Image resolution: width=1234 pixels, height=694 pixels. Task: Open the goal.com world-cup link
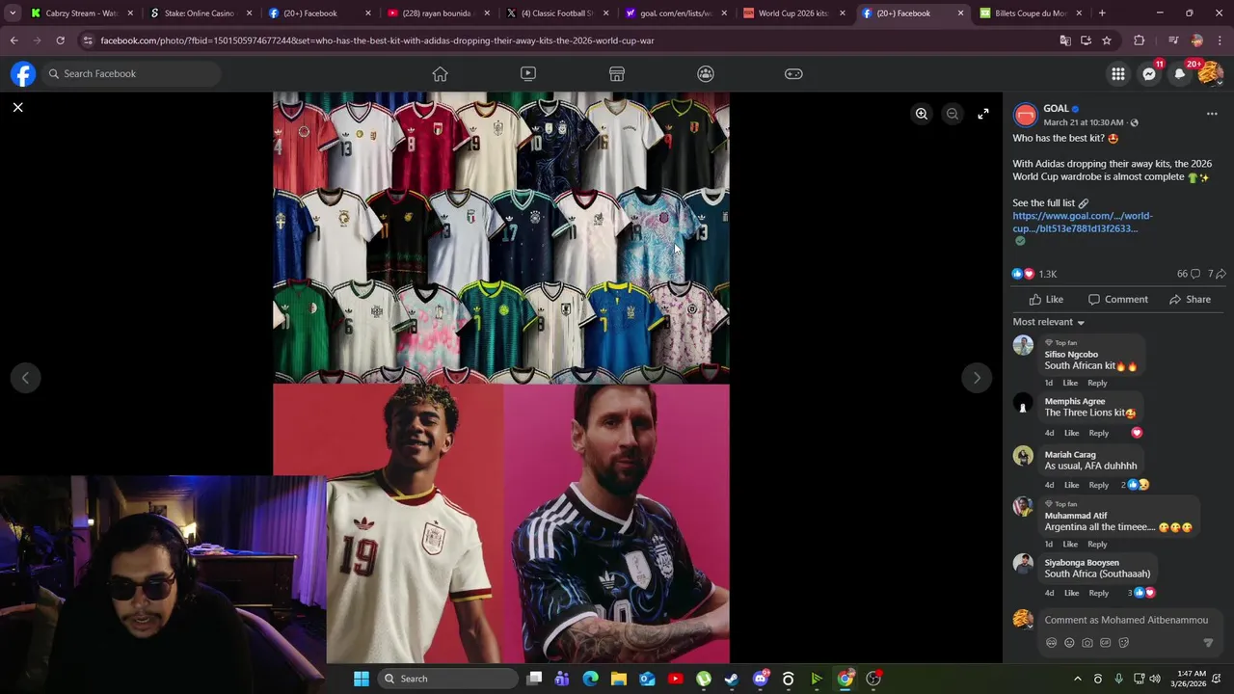[1082, 223]
